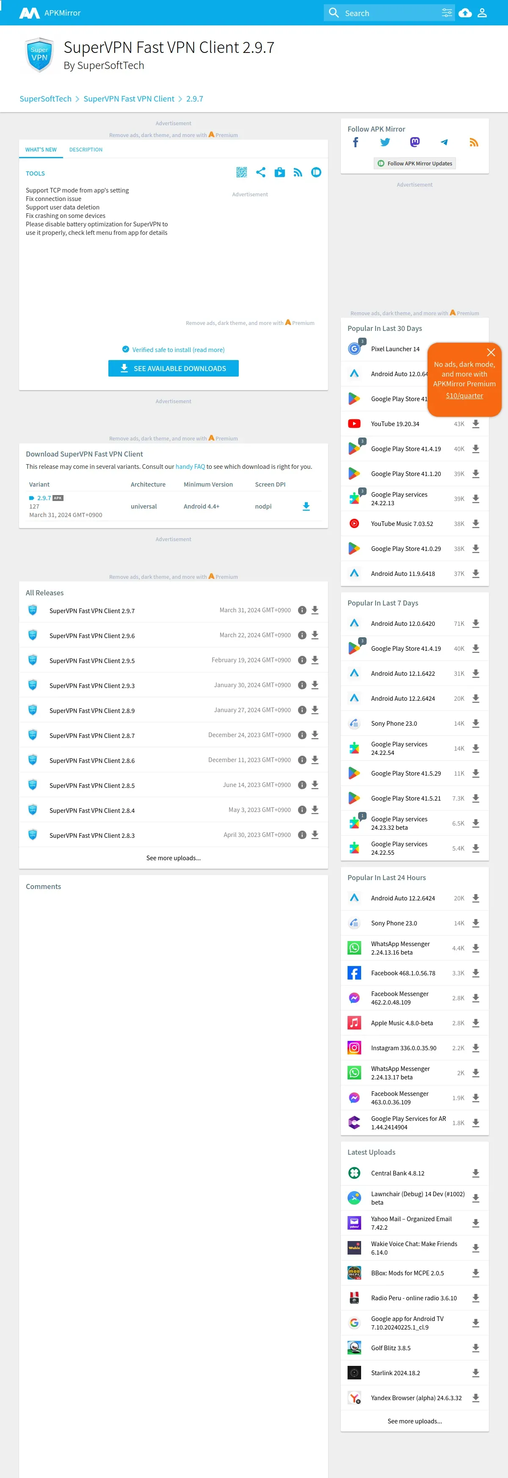Open Google Play Services for AR entry

click(x=408, y=1123)
